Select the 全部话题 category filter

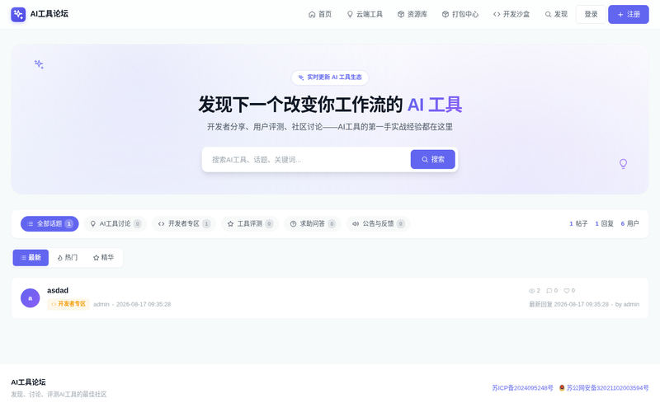(x=49, y=223)
